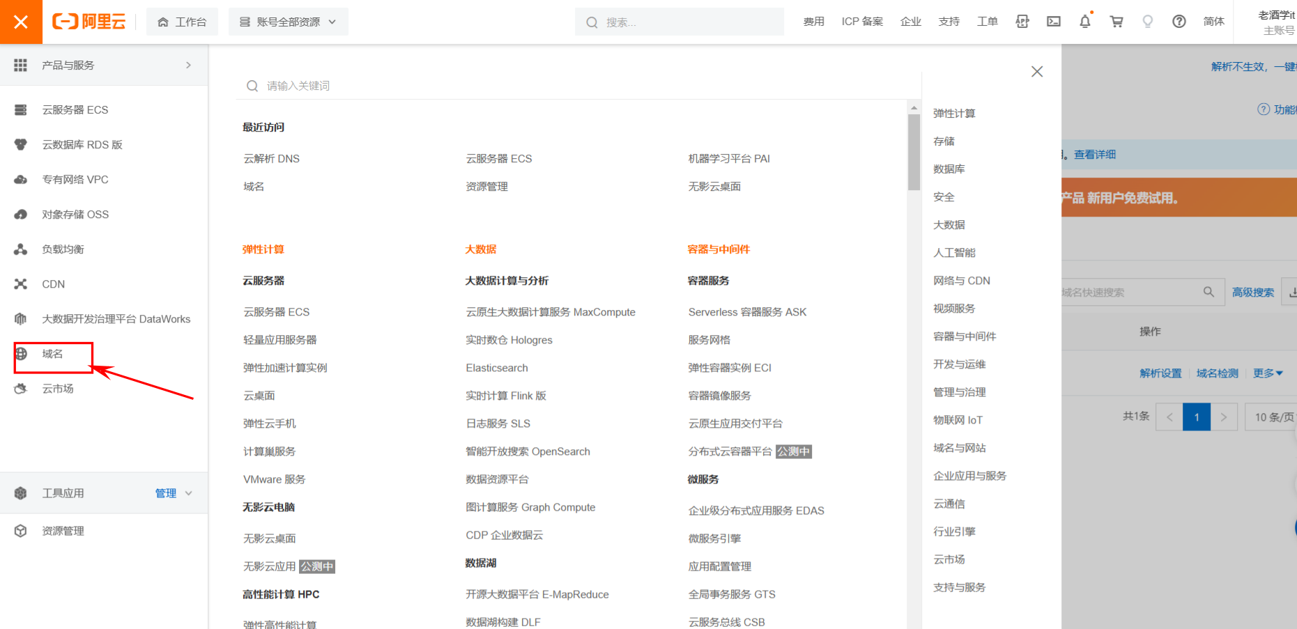
Task: Open recently visited 机器学习平台 PAI
Action: (x=729, y=159)
